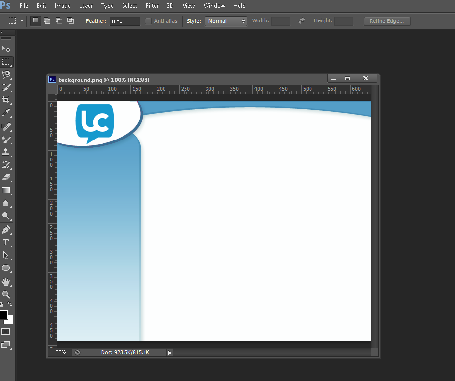455x381 pixels.
Task: Select the Crop tool
Action: [x=6, y=100]
